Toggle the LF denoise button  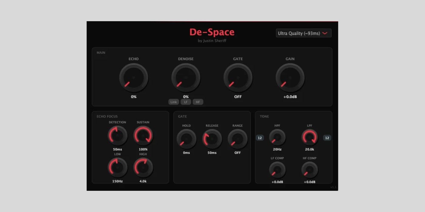[186, 102]
